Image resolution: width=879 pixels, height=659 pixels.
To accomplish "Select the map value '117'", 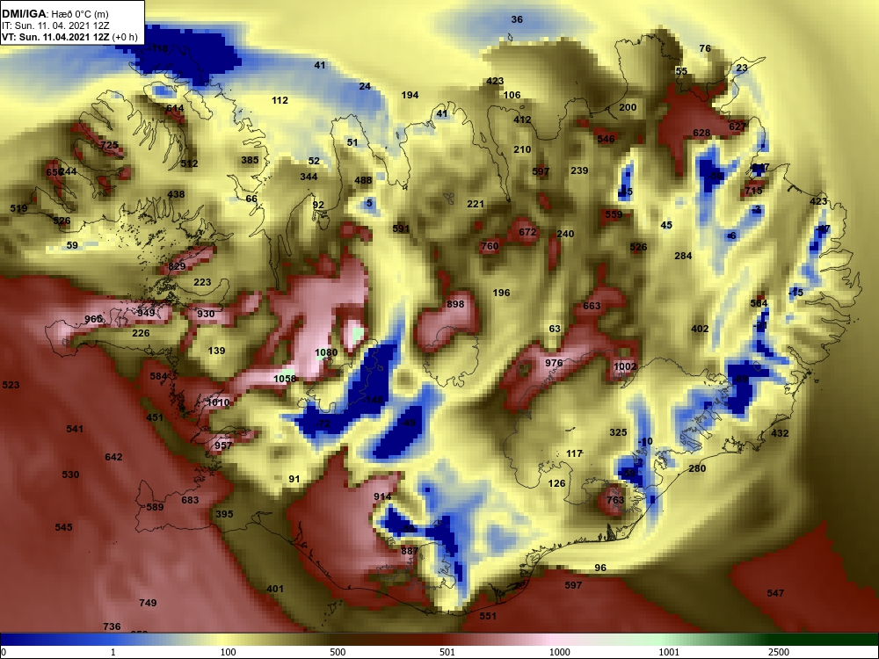I will [x=574, y=453].
